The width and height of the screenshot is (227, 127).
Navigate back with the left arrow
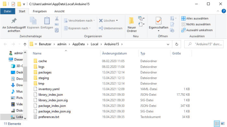coord(6,44)
